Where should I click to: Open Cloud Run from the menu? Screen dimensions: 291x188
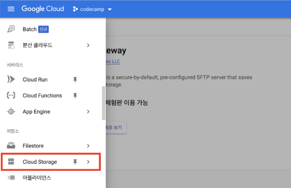coord(35,80)
